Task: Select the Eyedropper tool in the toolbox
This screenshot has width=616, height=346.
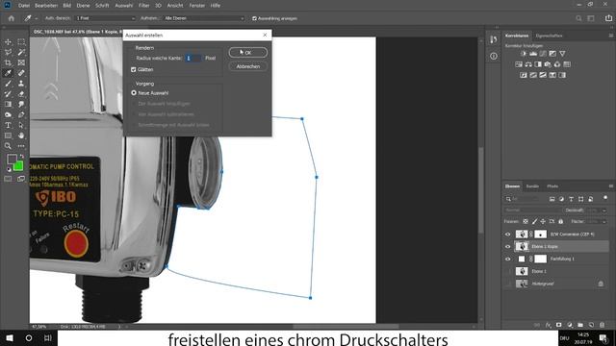Action: click(x=8, y=73)
